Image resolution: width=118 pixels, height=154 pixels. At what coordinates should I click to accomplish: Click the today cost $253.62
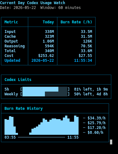click(x=46, y=56)
